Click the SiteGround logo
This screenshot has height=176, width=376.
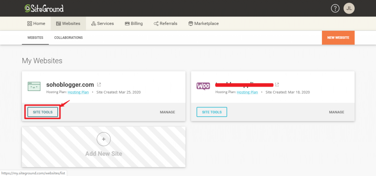(x=44, y=8)
